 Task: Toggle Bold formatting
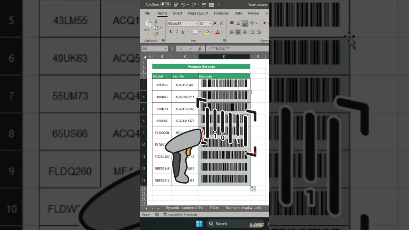[x=171, y=32]
